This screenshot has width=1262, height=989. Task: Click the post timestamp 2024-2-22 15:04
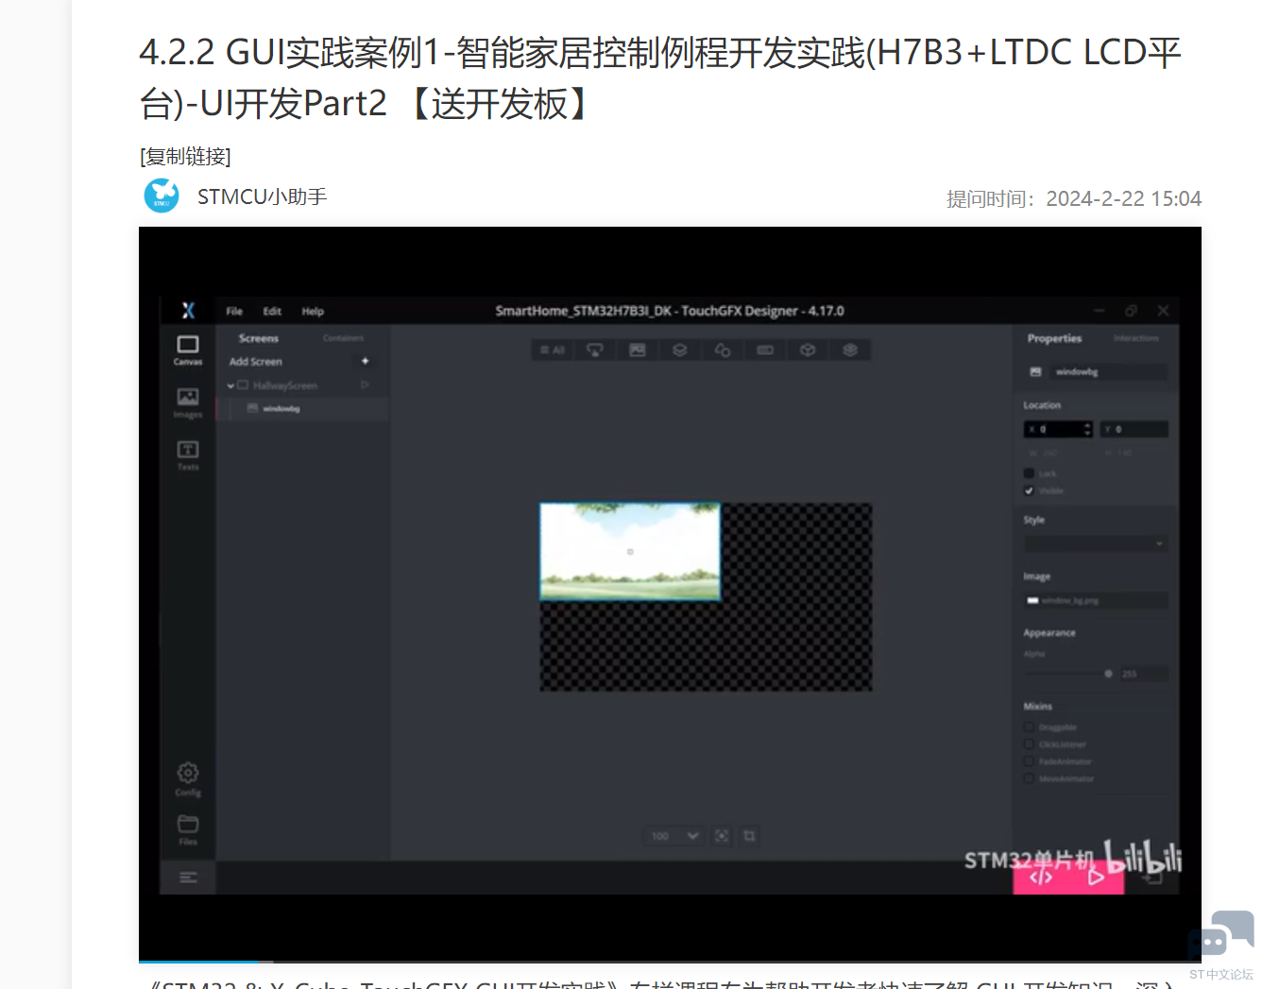[x=1123, y=198]
